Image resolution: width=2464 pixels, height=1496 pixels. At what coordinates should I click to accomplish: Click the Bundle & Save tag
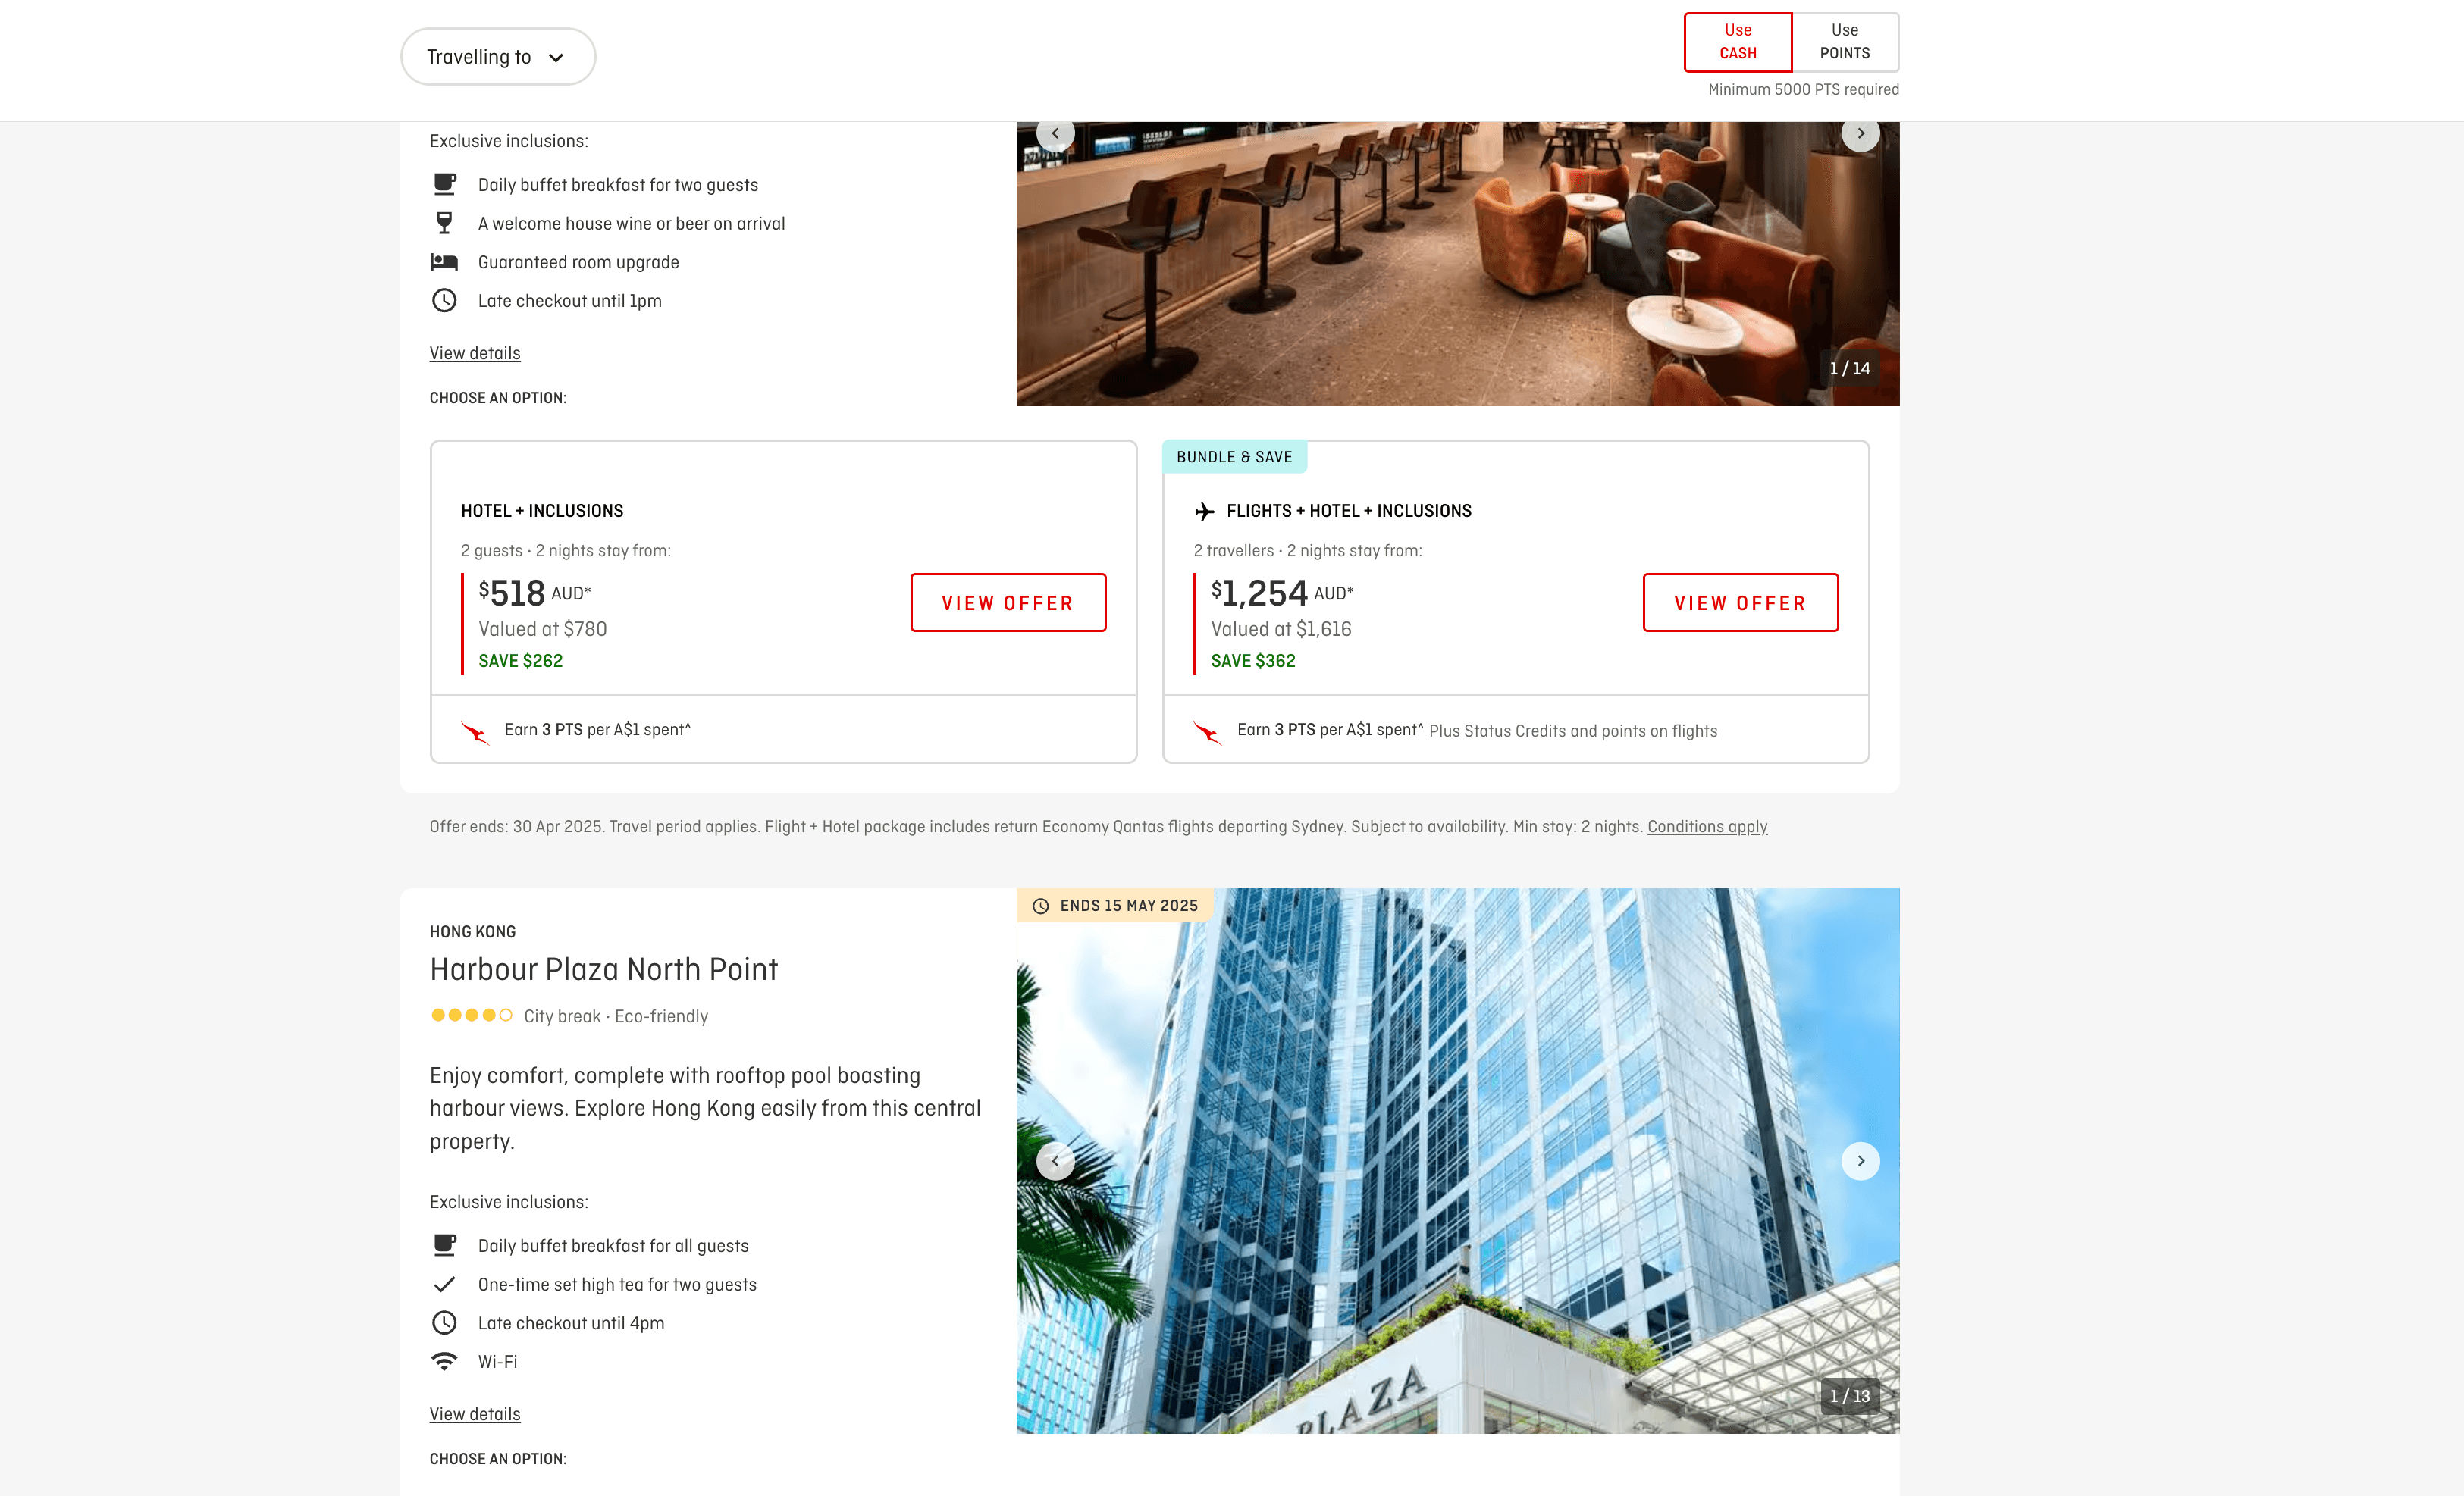click(1234, 458)
